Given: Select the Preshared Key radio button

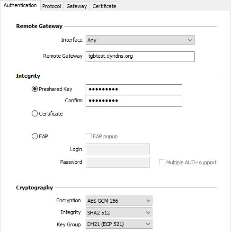Looking at the screenshot, I should [35, 89].
